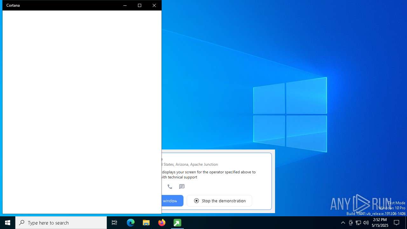This screenshot has height=229, width=407.
Task: Close the Cortana window
Action: [154, 5]
